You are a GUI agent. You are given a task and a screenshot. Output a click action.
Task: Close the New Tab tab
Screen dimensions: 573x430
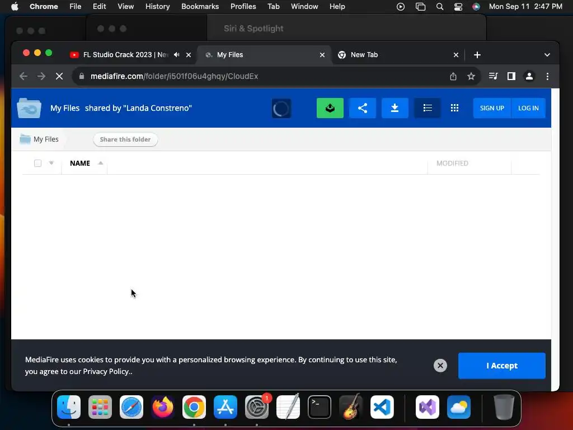(455, 55)
